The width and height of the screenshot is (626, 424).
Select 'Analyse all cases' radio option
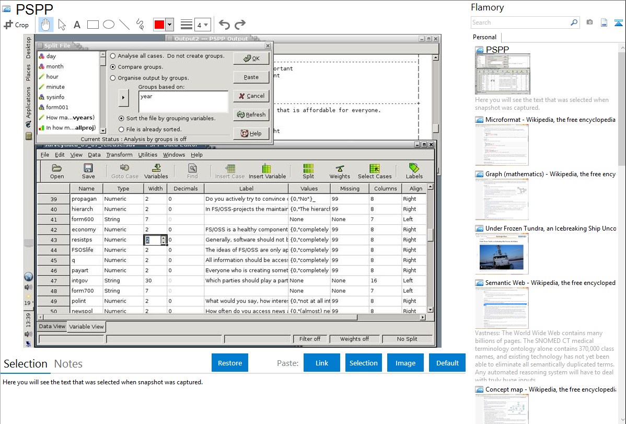click(x=113, y=56)
